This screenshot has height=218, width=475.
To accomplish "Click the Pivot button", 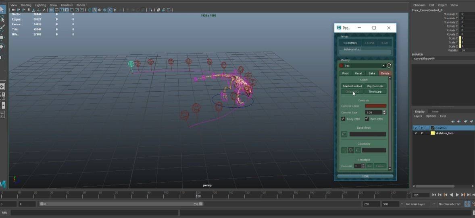I will (x=345, y=73).
